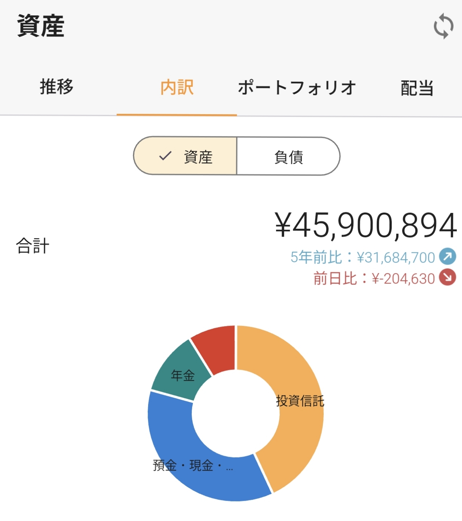Image resolution: width=462 pixels, height=521 pixels.
Task: Switch to the 推移 tab
Action: click(x=56, y=88)
